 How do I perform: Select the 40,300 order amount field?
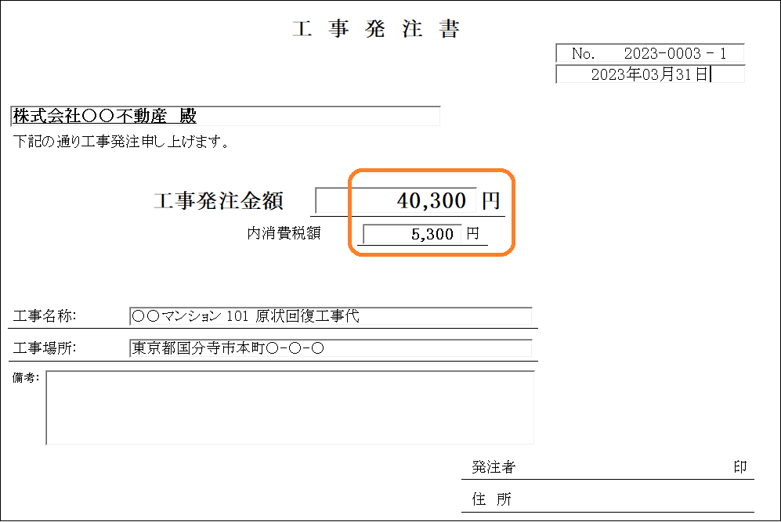coord(396,200)
